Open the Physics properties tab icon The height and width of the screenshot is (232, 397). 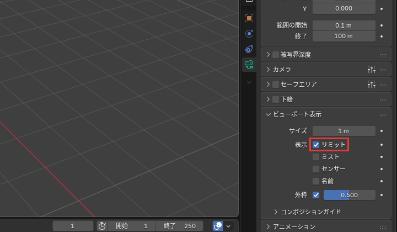[x=249, y=34]
